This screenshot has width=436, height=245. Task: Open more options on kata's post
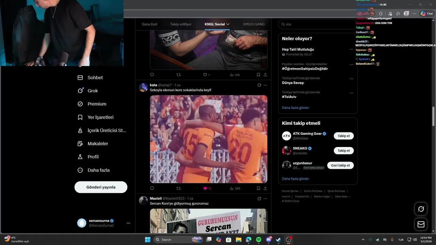click(265, 85)
